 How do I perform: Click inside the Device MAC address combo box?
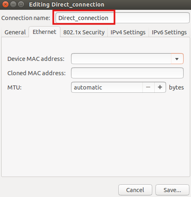(121, 59)
